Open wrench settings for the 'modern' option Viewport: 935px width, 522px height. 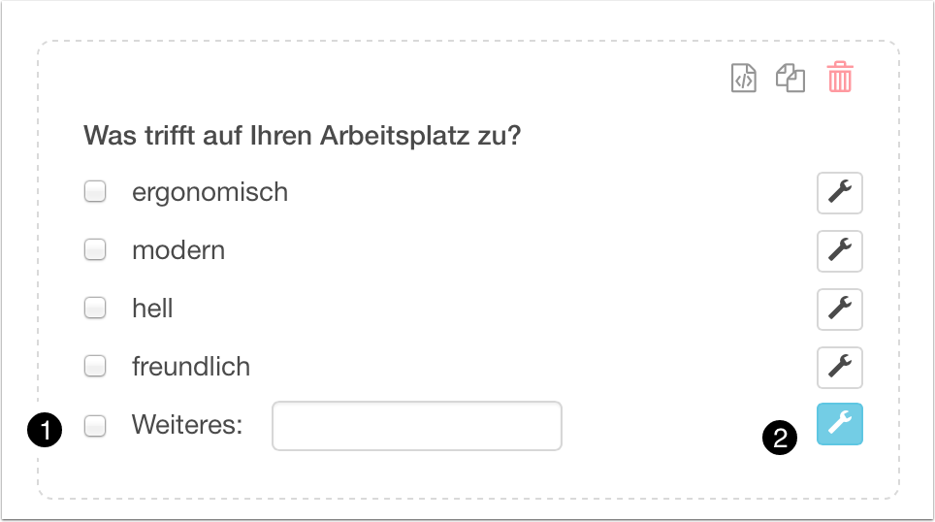839,251
